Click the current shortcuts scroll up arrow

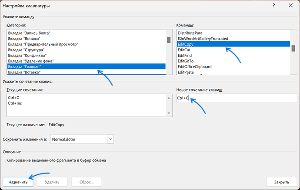tap(169, 98)
